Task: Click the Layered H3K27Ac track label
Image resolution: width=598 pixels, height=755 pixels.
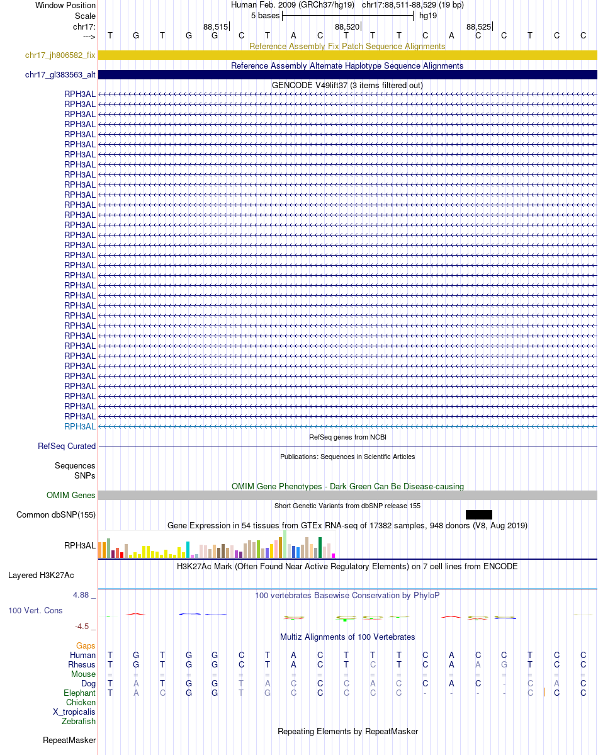Action: (x=41, y=576)
